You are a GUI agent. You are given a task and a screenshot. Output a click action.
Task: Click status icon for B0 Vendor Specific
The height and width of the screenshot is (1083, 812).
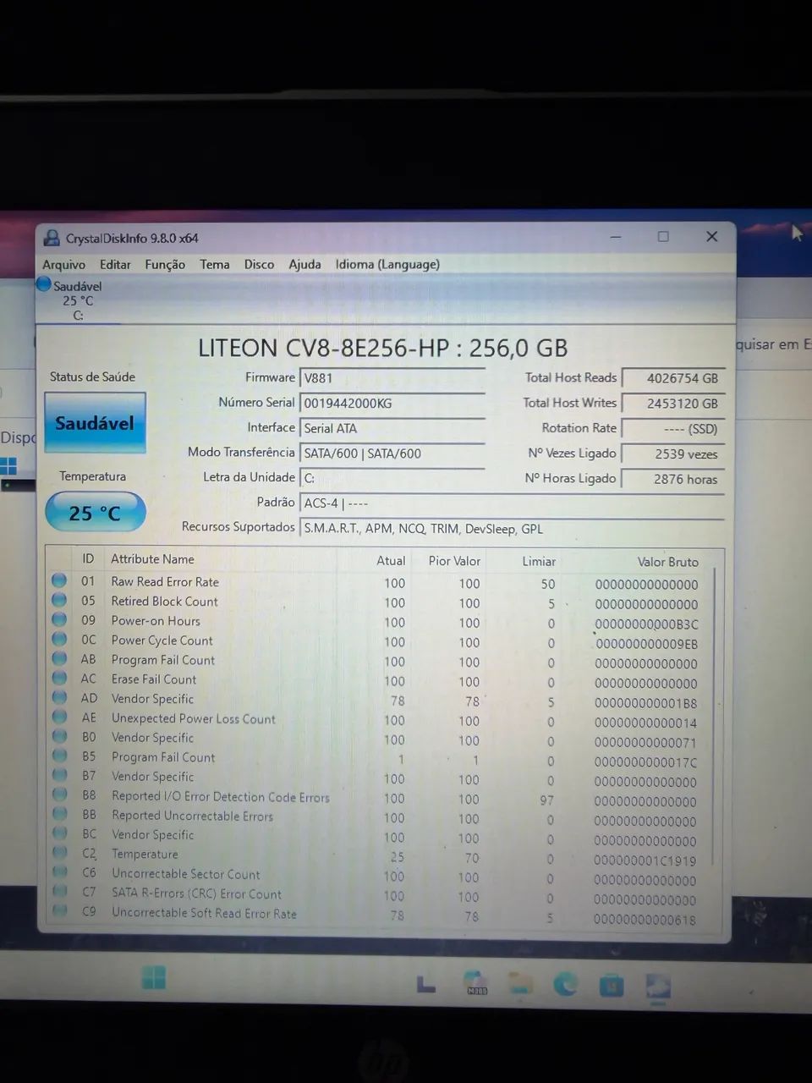tap(59, 736)
